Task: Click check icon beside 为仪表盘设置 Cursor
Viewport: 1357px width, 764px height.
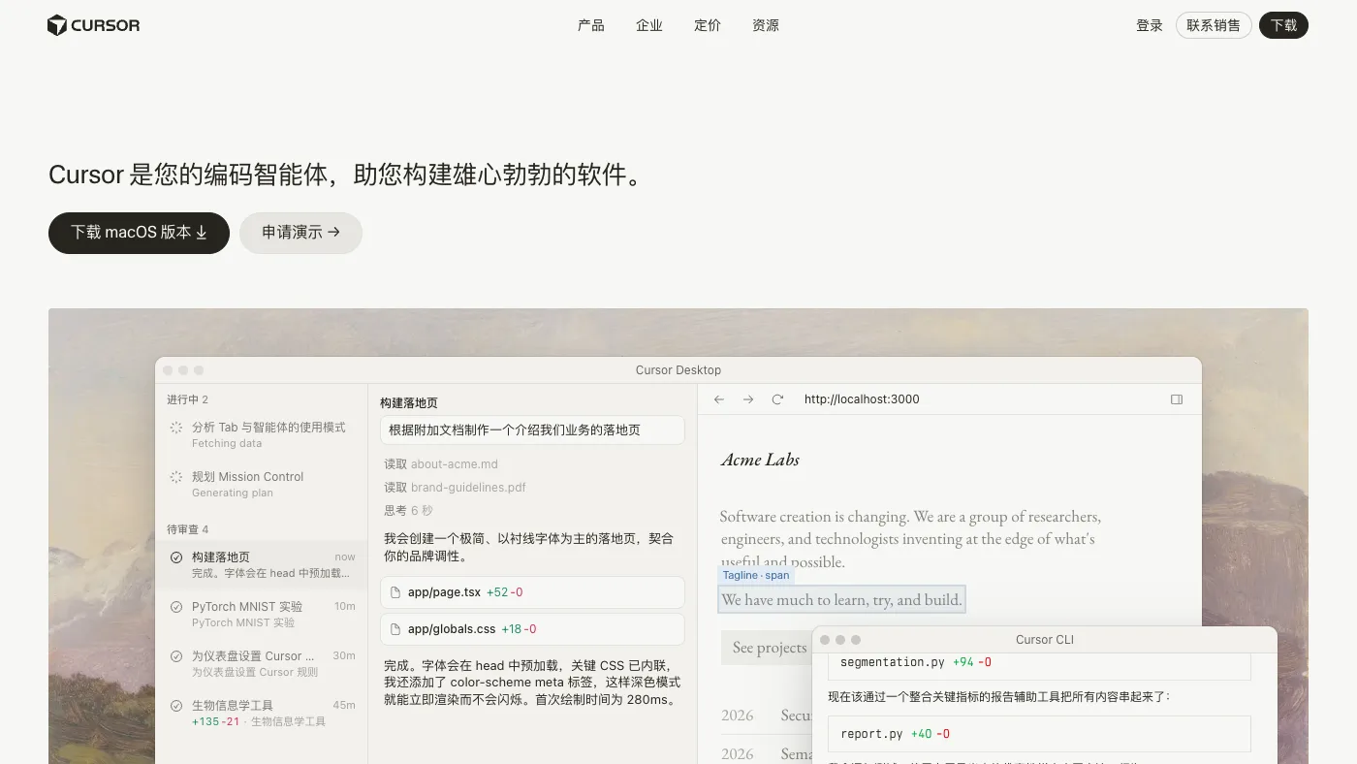Action: 176,656
